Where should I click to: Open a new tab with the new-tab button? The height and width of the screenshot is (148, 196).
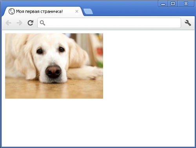click(x=88, y=11)
